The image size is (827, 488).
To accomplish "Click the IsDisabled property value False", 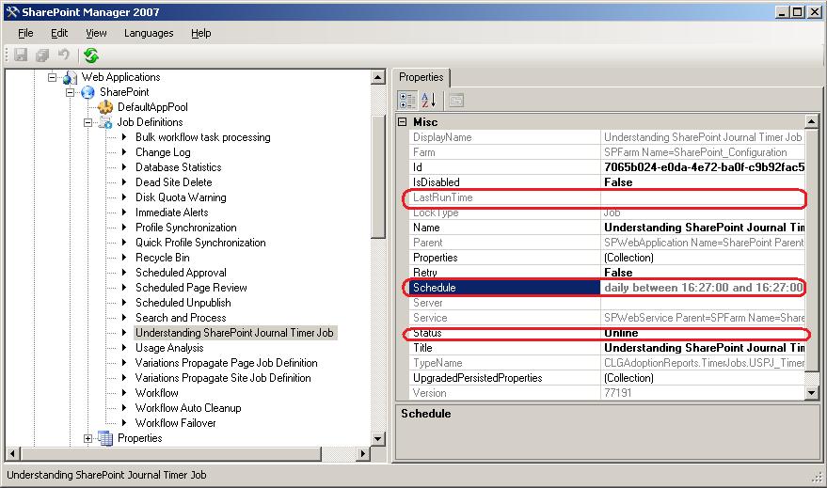I will click(x=703, y=182).
